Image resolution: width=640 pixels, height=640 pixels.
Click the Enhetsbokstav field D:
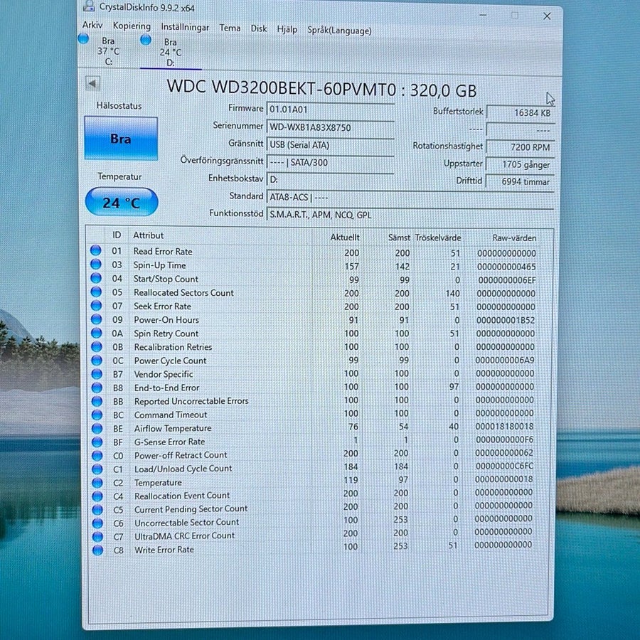pyautogui.click(x=330, y=180)
